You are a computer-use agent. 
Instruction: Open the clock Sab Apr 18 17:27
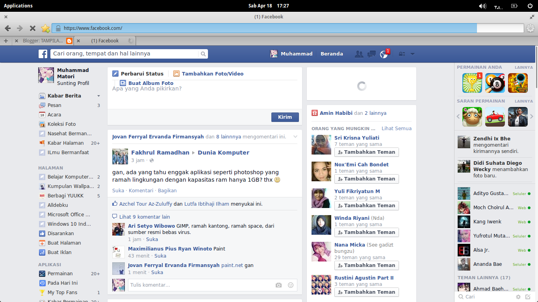click(269, 6)
